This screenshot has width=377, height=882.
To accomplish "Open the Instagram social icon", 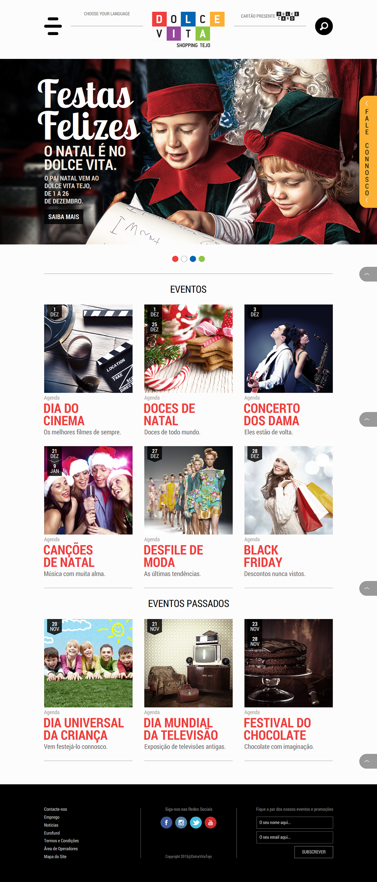I will click(x=181, y=822).
